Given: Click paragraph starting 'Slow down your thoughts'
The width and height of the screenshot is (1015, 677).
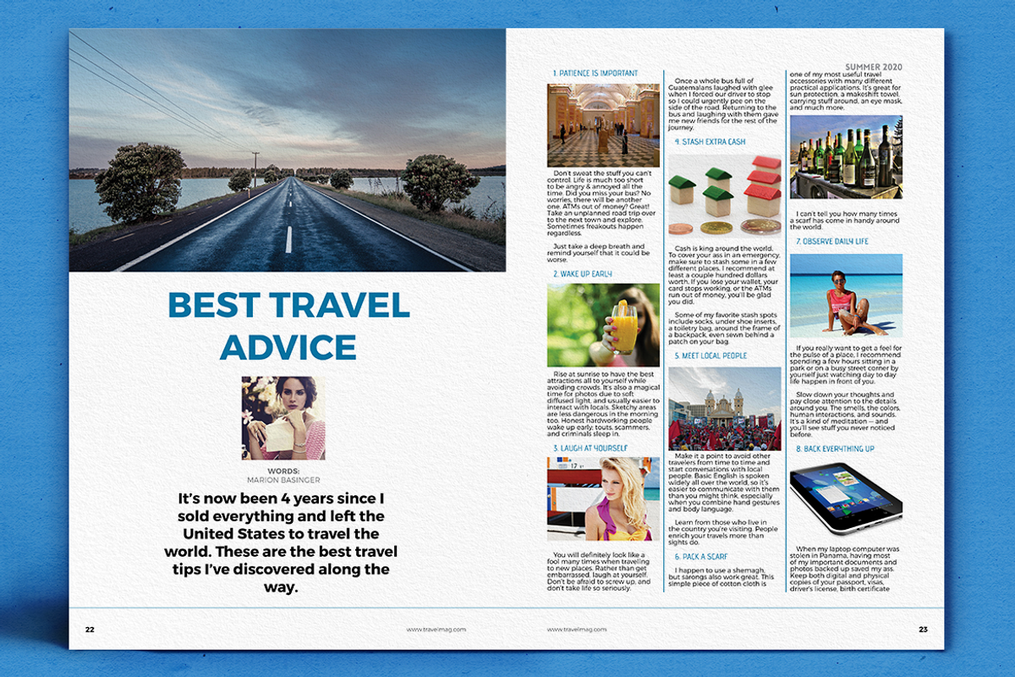Looking at the screenshot, I should click(846, 415).
